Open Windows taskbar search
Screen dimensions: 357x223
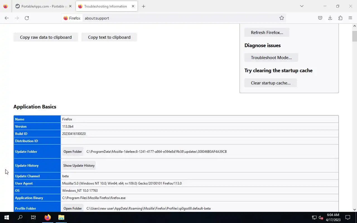point(20,217)
